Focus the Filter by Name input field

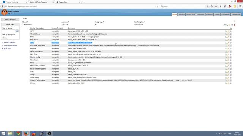pyautogui.click(x=9, y=31)
